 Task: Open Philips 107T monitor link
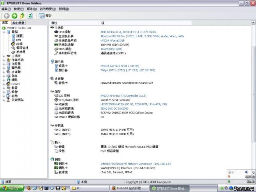tap(128, 70)
